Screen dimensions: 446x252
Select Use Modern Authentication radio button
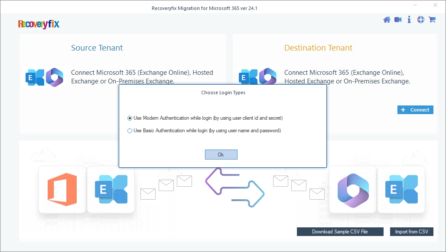click(130, 118)
